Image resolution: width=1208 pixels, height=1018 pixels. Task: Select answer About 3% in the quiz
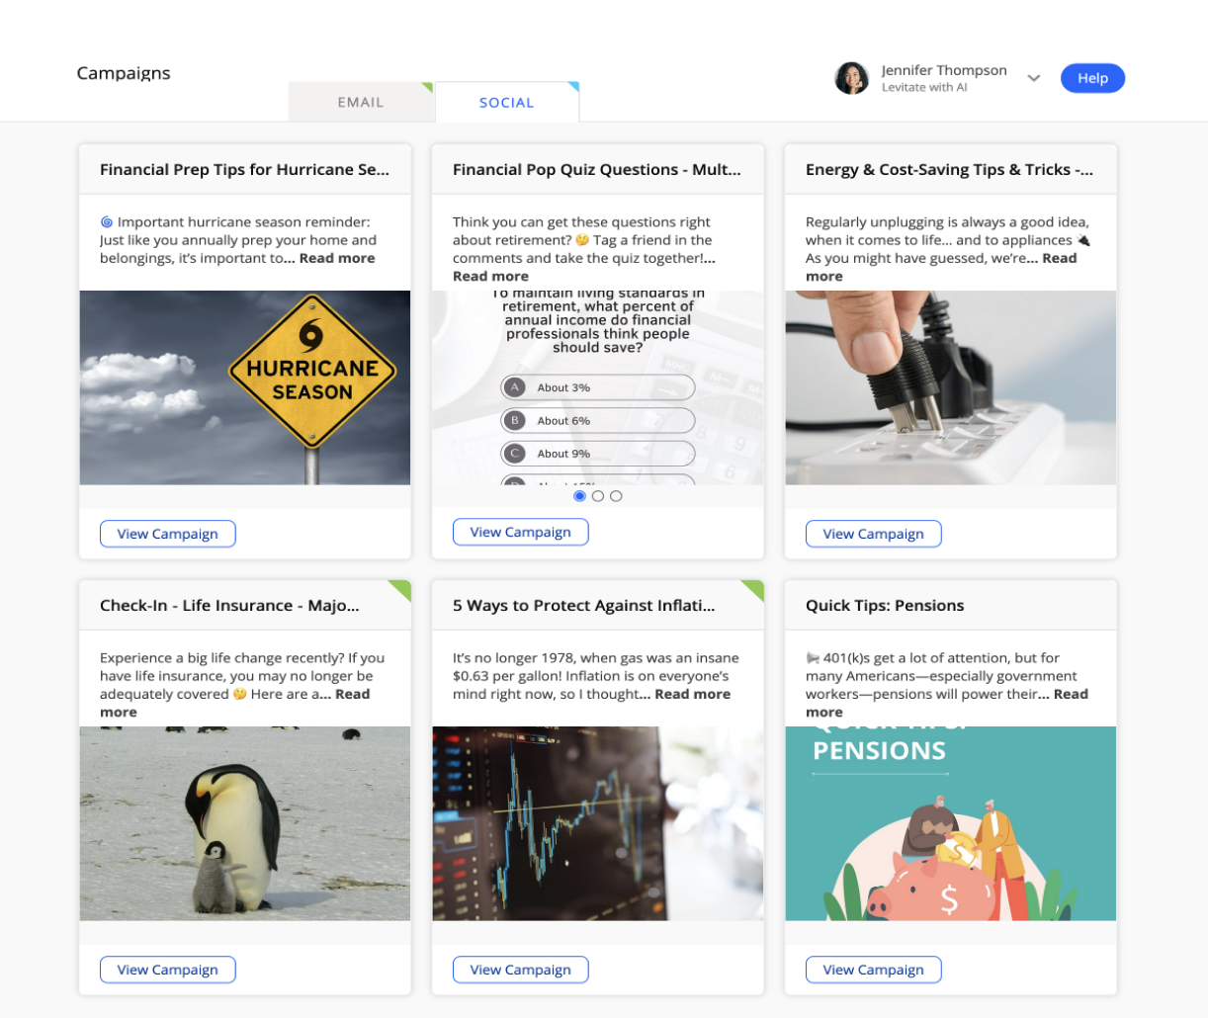pos(597,387)
